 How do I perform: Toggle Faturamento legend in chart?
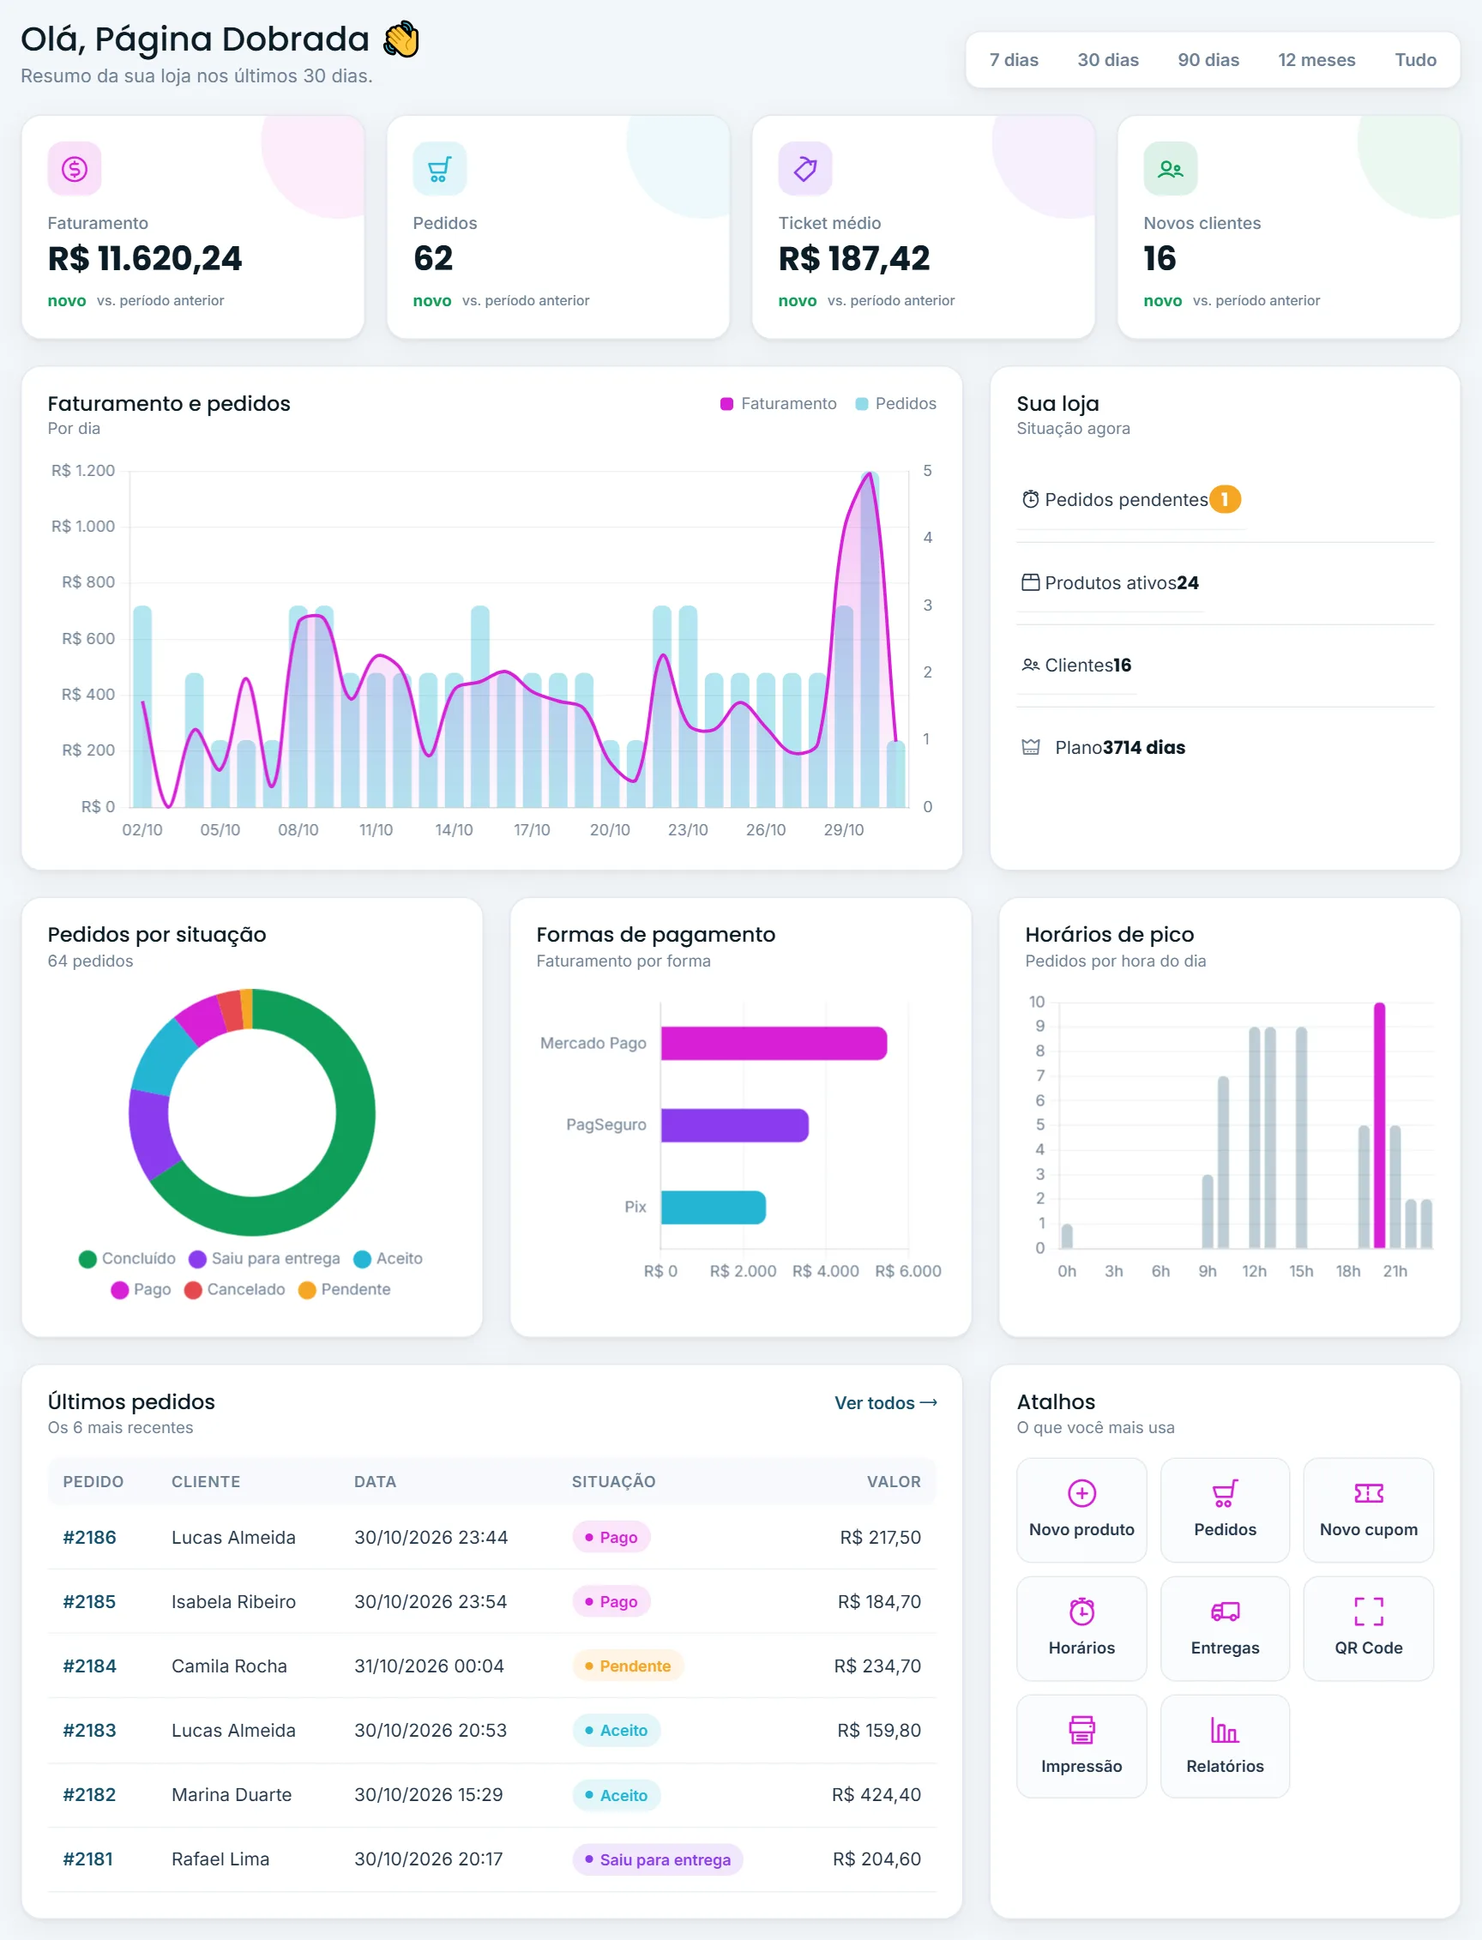778,403
